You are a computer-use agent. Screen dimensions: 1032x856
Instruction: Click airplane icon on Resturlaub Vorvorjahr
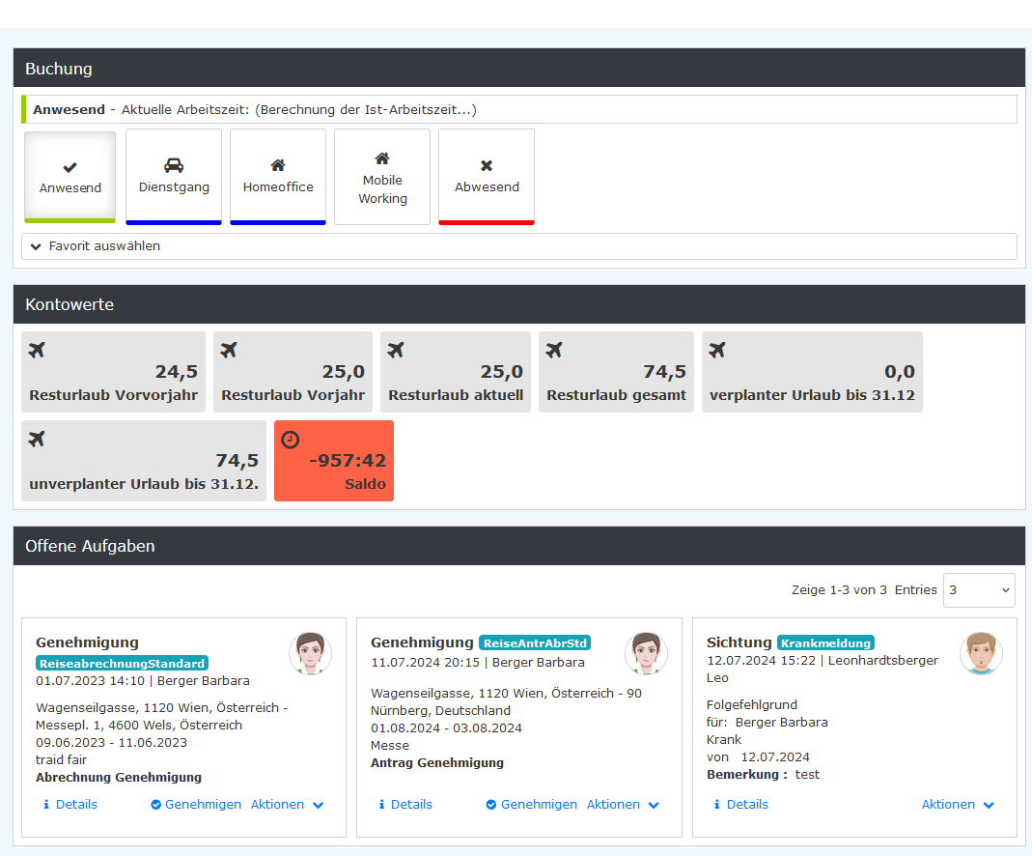point(38,350)
